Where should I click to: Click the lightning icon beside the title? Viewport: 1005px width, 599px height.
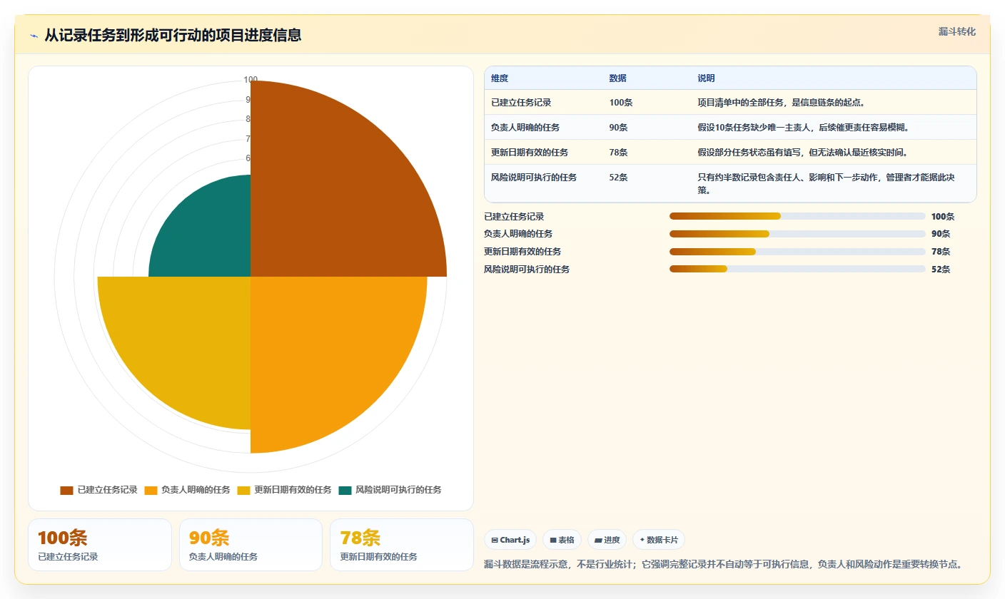(34, 36)
